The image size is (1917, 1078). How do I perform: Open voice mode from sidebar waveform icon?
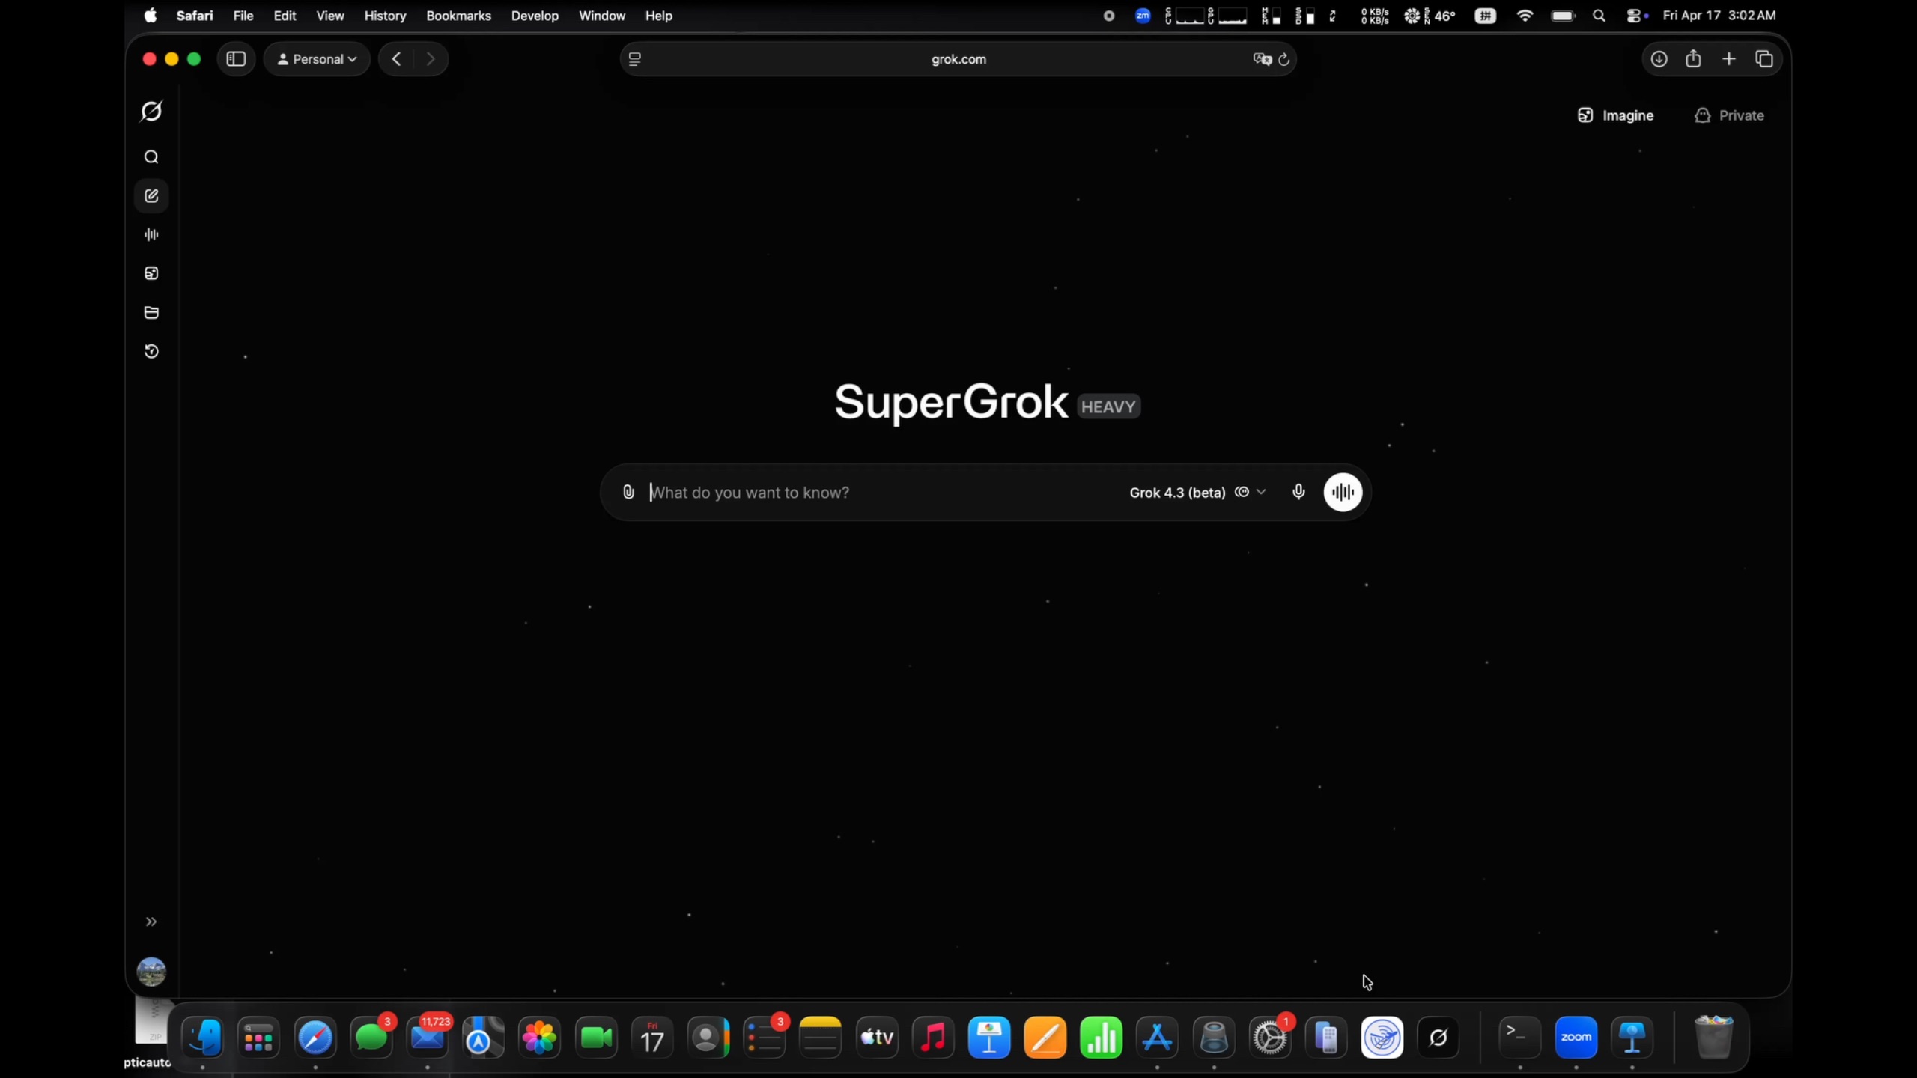[x=151, y=235]
